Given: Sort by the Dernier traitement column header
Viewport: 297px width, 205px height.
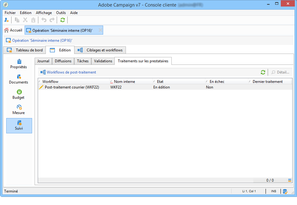Looking at the screenshot, I should [x=270, y=82].
